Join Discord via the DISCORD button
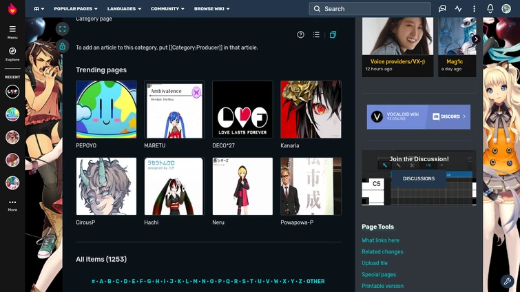 [448, 116]
